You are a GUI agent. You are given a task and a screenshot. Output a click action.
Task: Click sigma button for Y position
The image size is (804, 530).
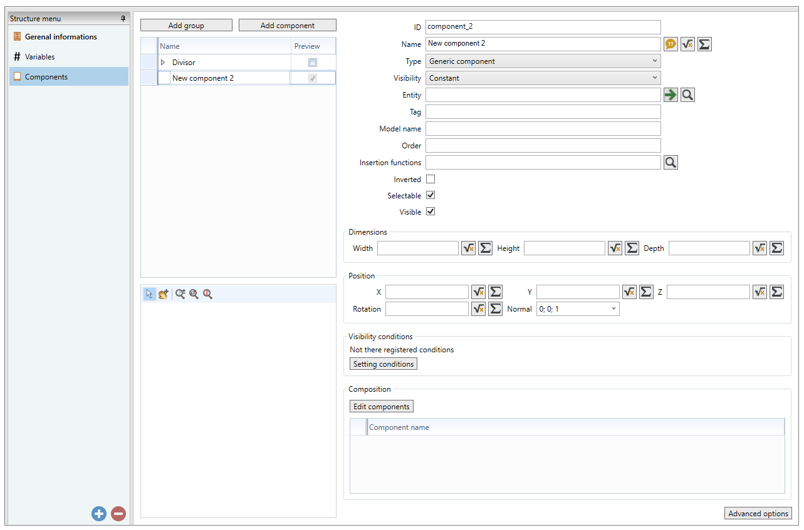click(x=646, y=292)
